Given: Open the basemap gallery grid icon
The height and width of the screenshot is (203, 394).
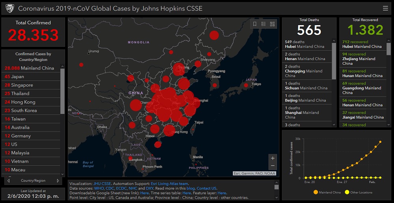Looking at the screenshot, I should [x=272, y=24].
